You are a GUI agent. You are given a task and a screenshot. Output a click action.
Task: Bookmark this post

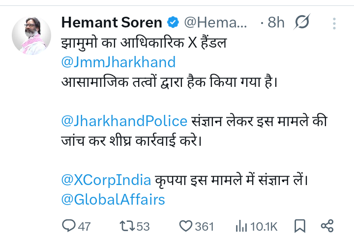299,226
